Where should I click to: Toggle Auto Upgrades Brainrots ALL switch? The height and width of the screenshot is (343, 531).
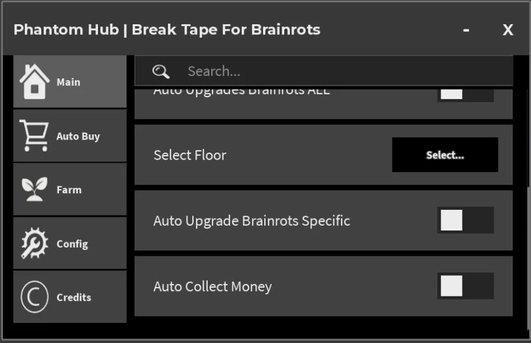pyautogui.click(x=466, y=94)
